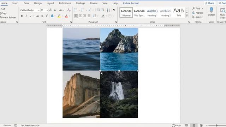Image resolution: width=226 pixels, height=127 pixels.
Task: Open Change Case dropdown
Action: [x=62, y=10]
